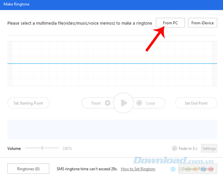This screenshot has width=223, height=178.
Task: Click the light blue clip preview strip
Action: click(112, 129)
